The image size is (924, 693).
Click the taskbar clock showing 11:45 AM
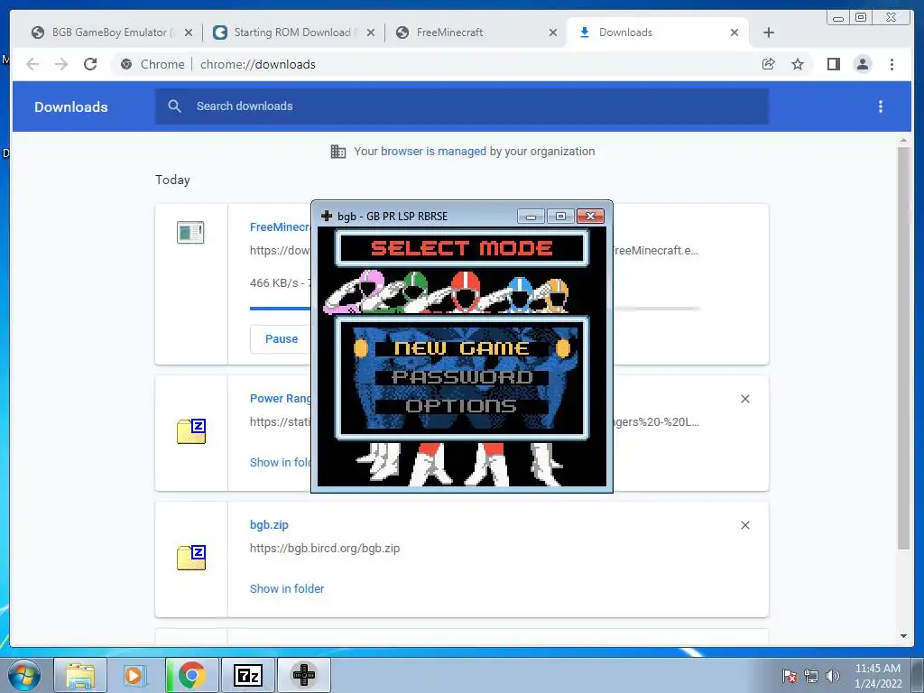878,676
